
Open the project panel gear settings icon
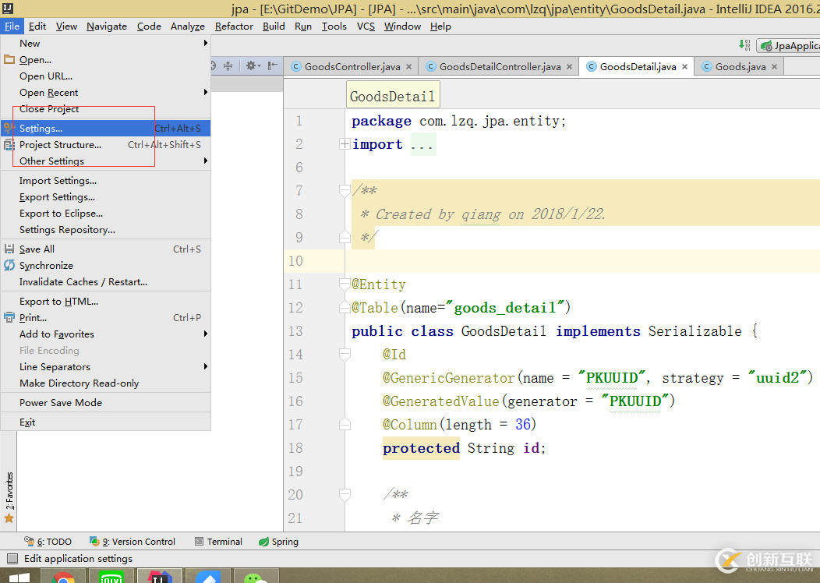pos(253,66)
